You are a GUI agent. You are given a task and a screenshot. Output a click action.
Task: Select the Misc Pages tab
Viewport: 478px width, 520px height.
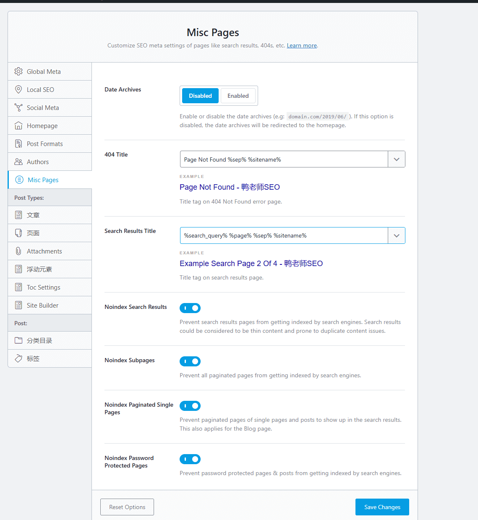point(50,180)
